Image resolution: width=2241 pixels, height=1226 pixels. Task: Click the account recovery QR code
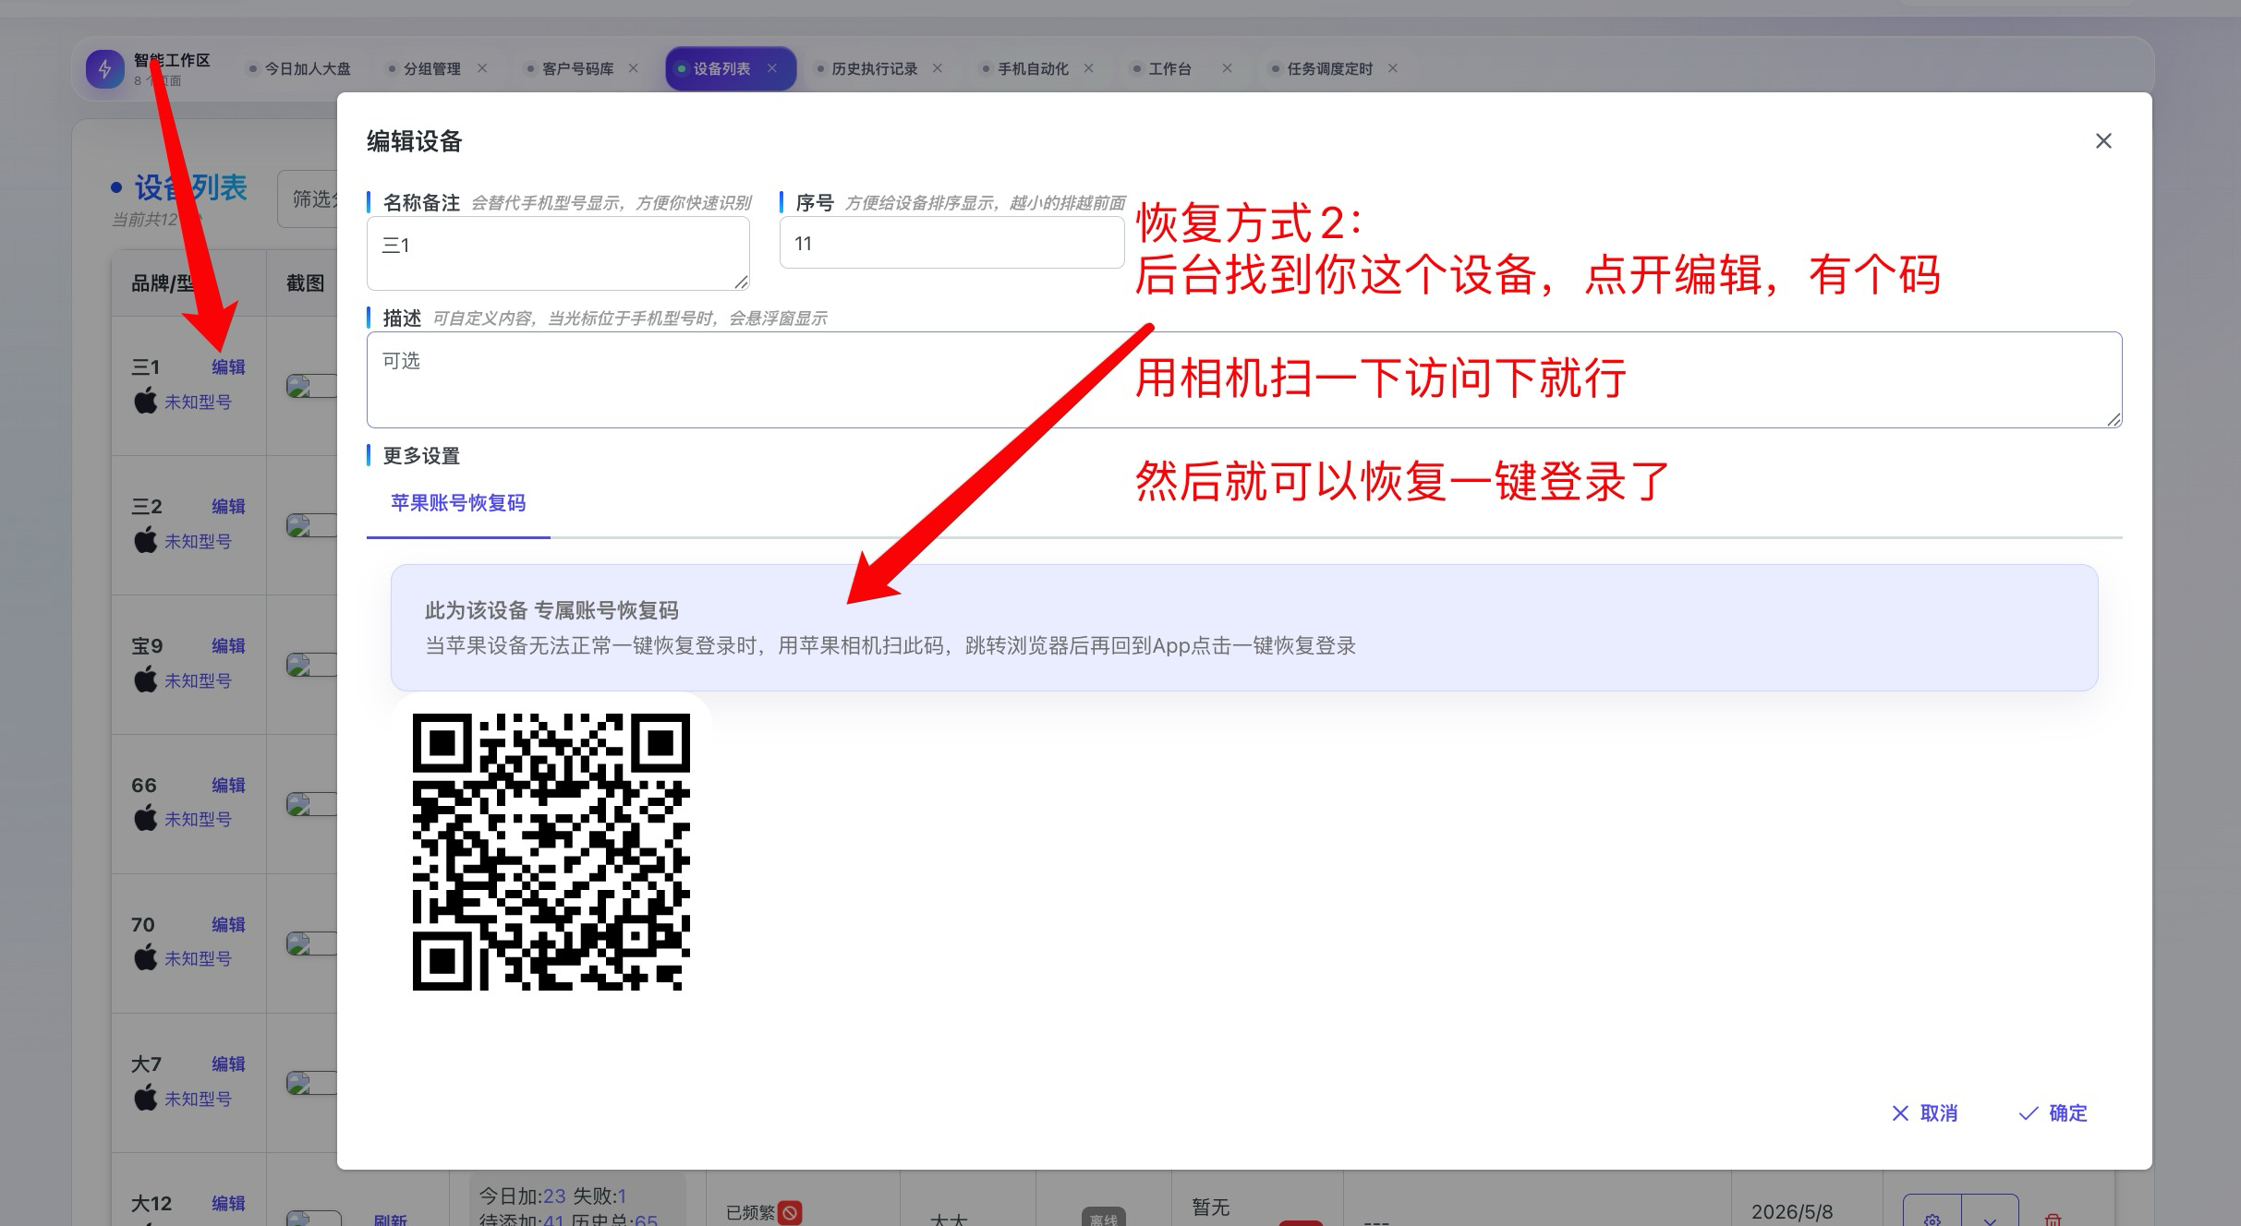pos(551,852)
